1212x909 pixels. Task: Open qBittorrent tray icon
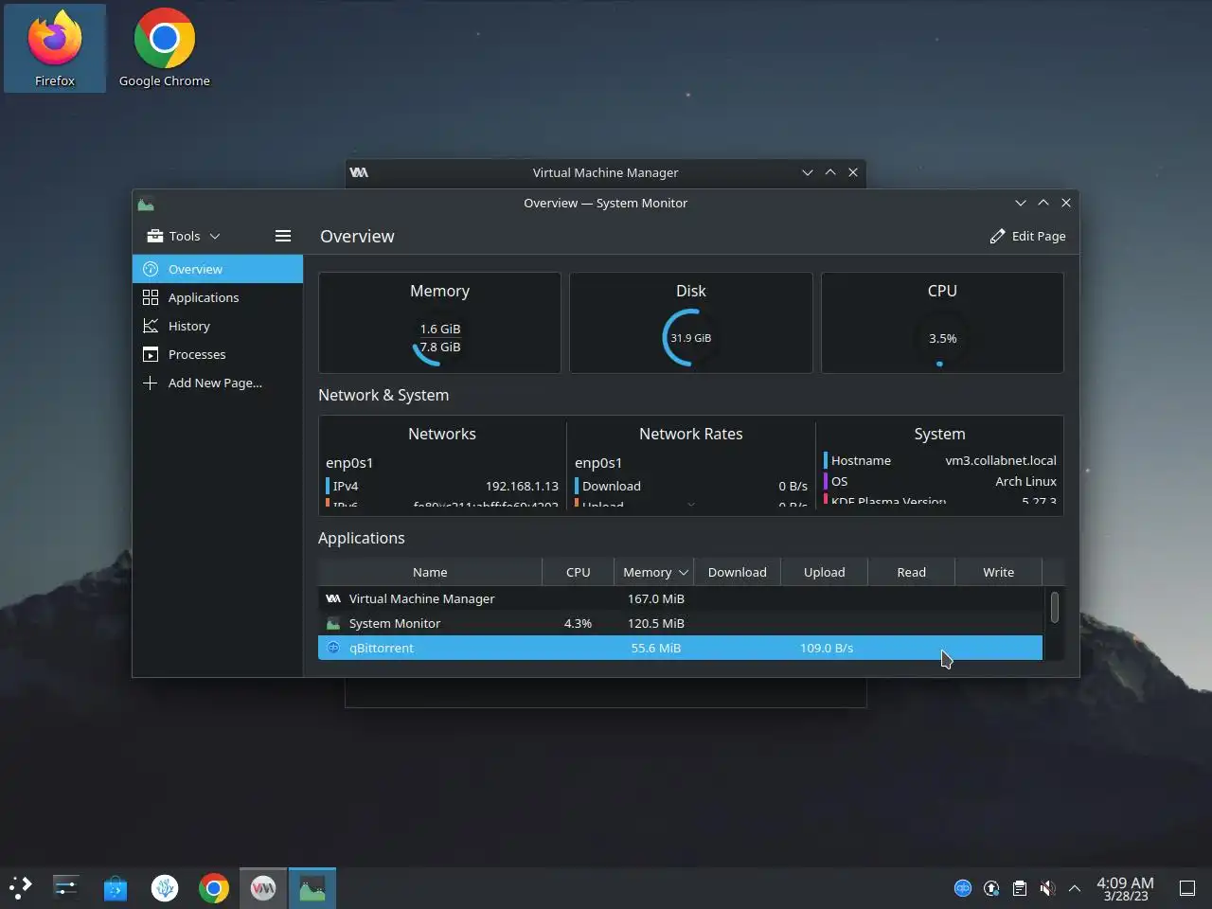tap(963, 888)
